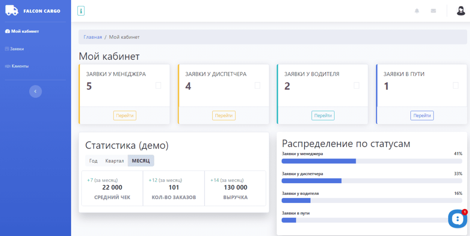470x236 pixels.
Task: Open notifications bell icon
Action: click(x=417, y=11)
